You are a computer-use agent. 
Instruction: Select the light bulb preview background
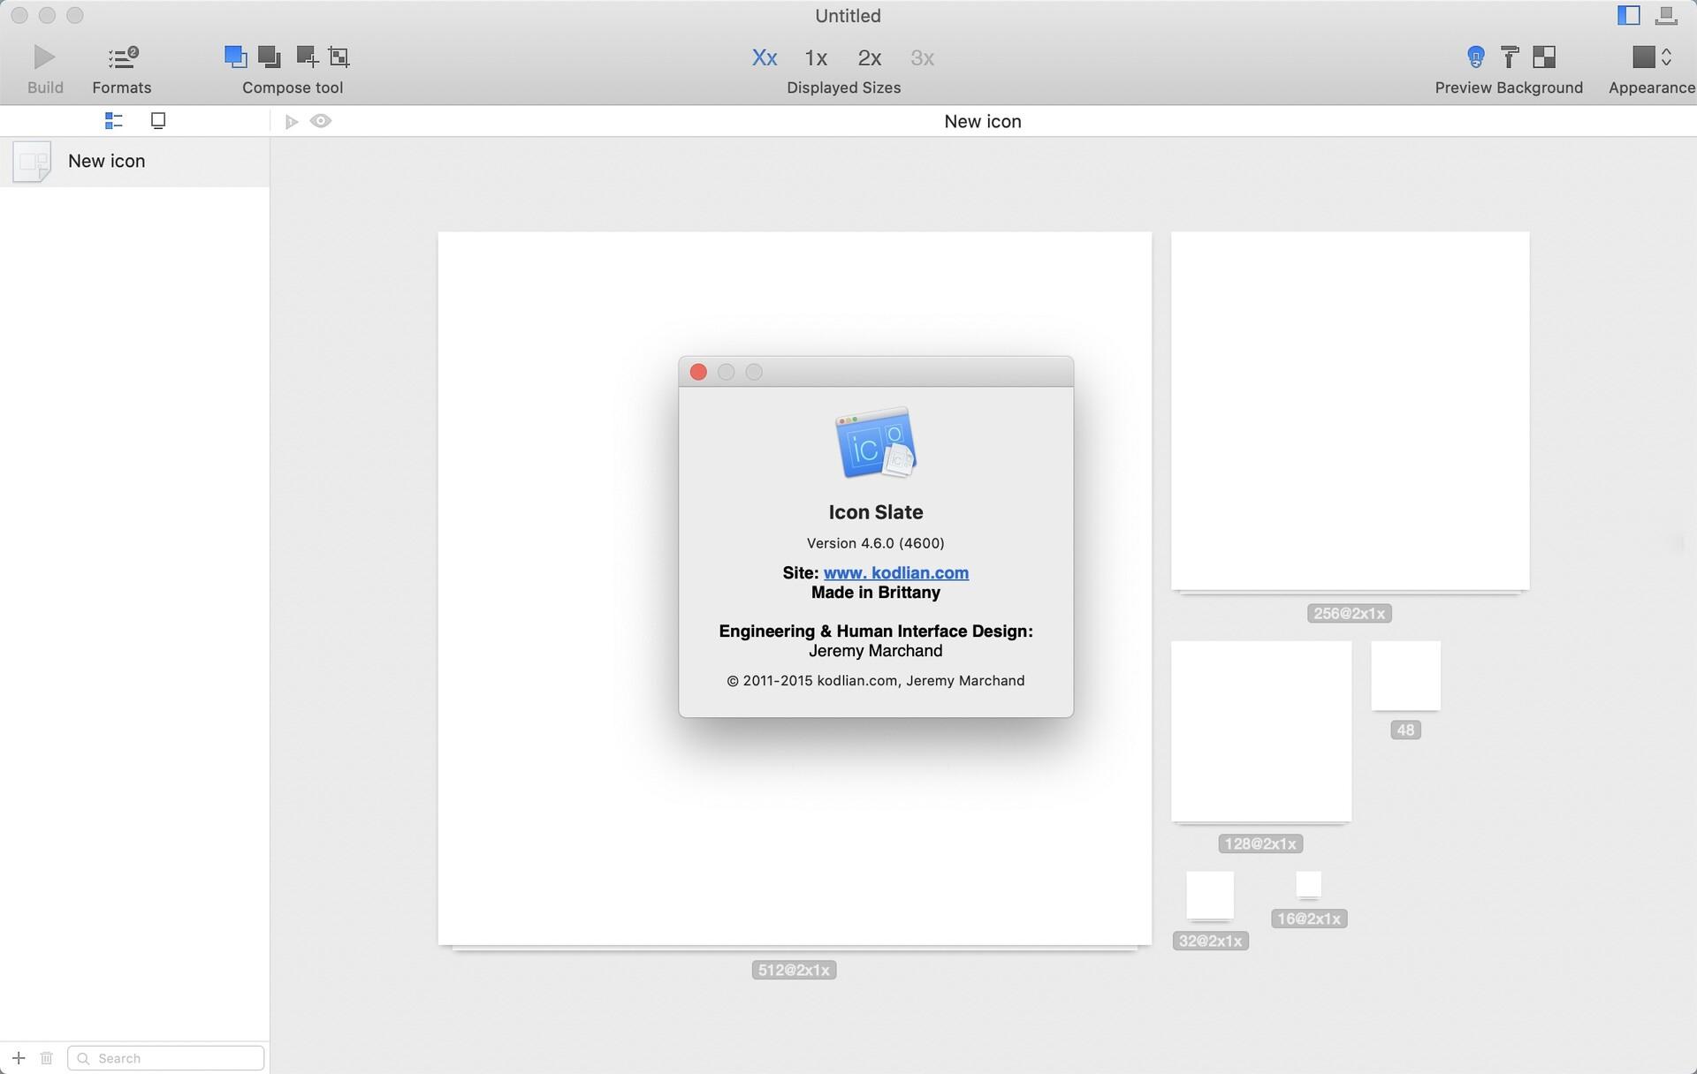pos(1475,57)
